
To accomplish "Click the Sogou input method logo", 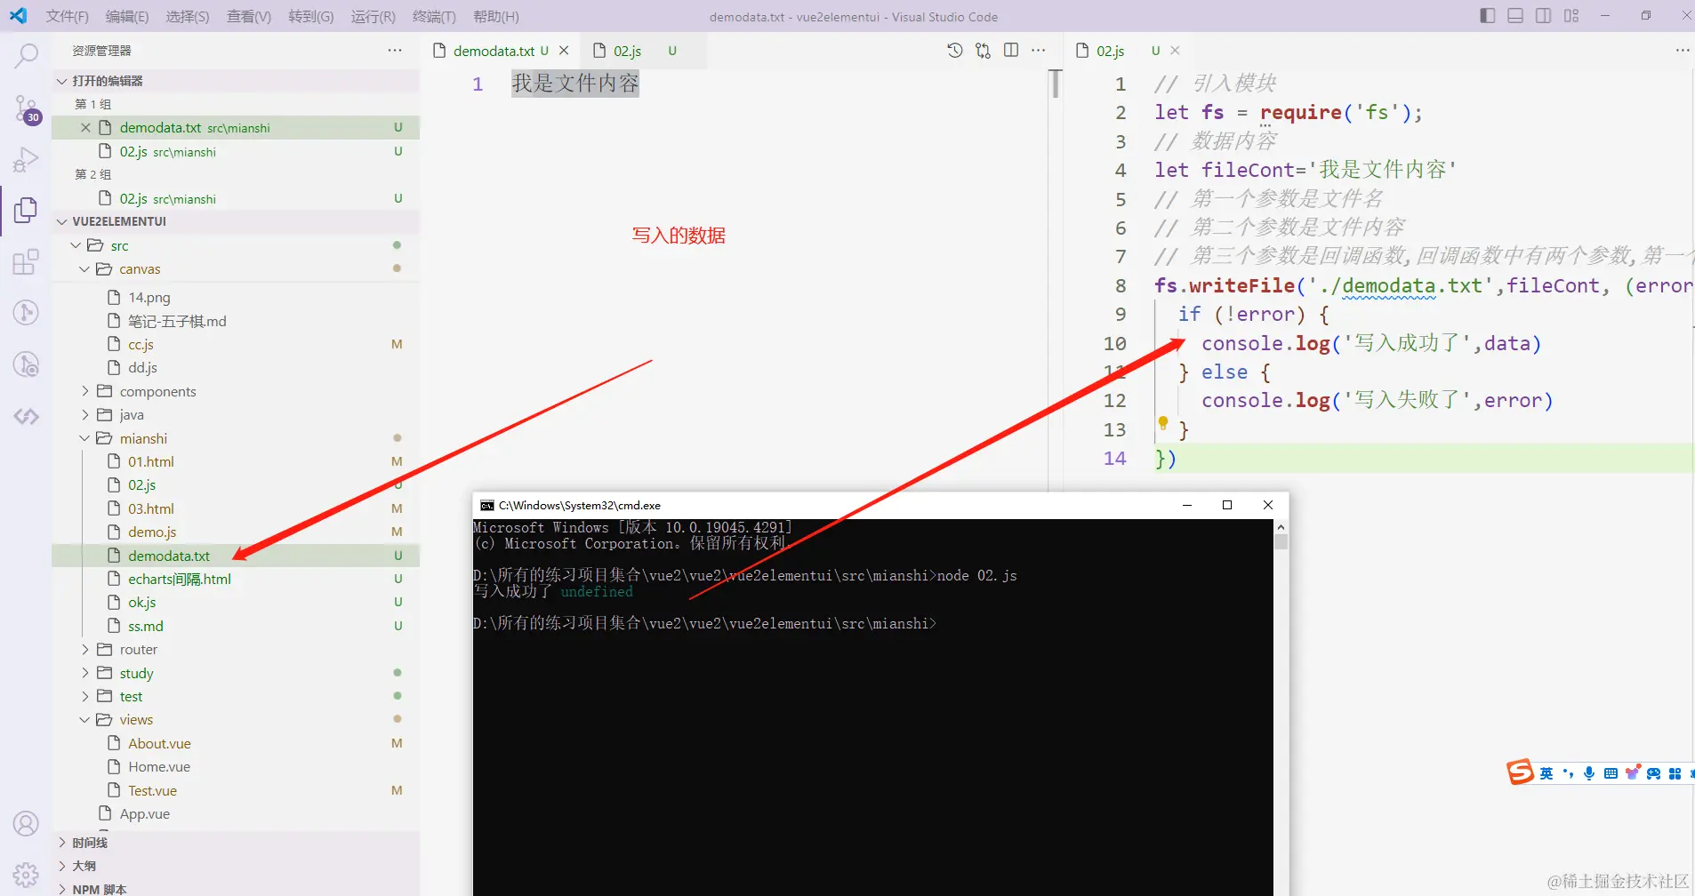I will coord(1520,772).
